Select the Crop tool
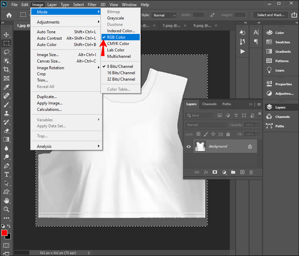The width and height of the screenshot is (299, 256). pyautogui.click(x=6, y=70)
